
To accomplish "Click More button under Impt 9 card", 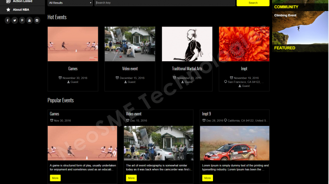I will click(x=208, y=178).
